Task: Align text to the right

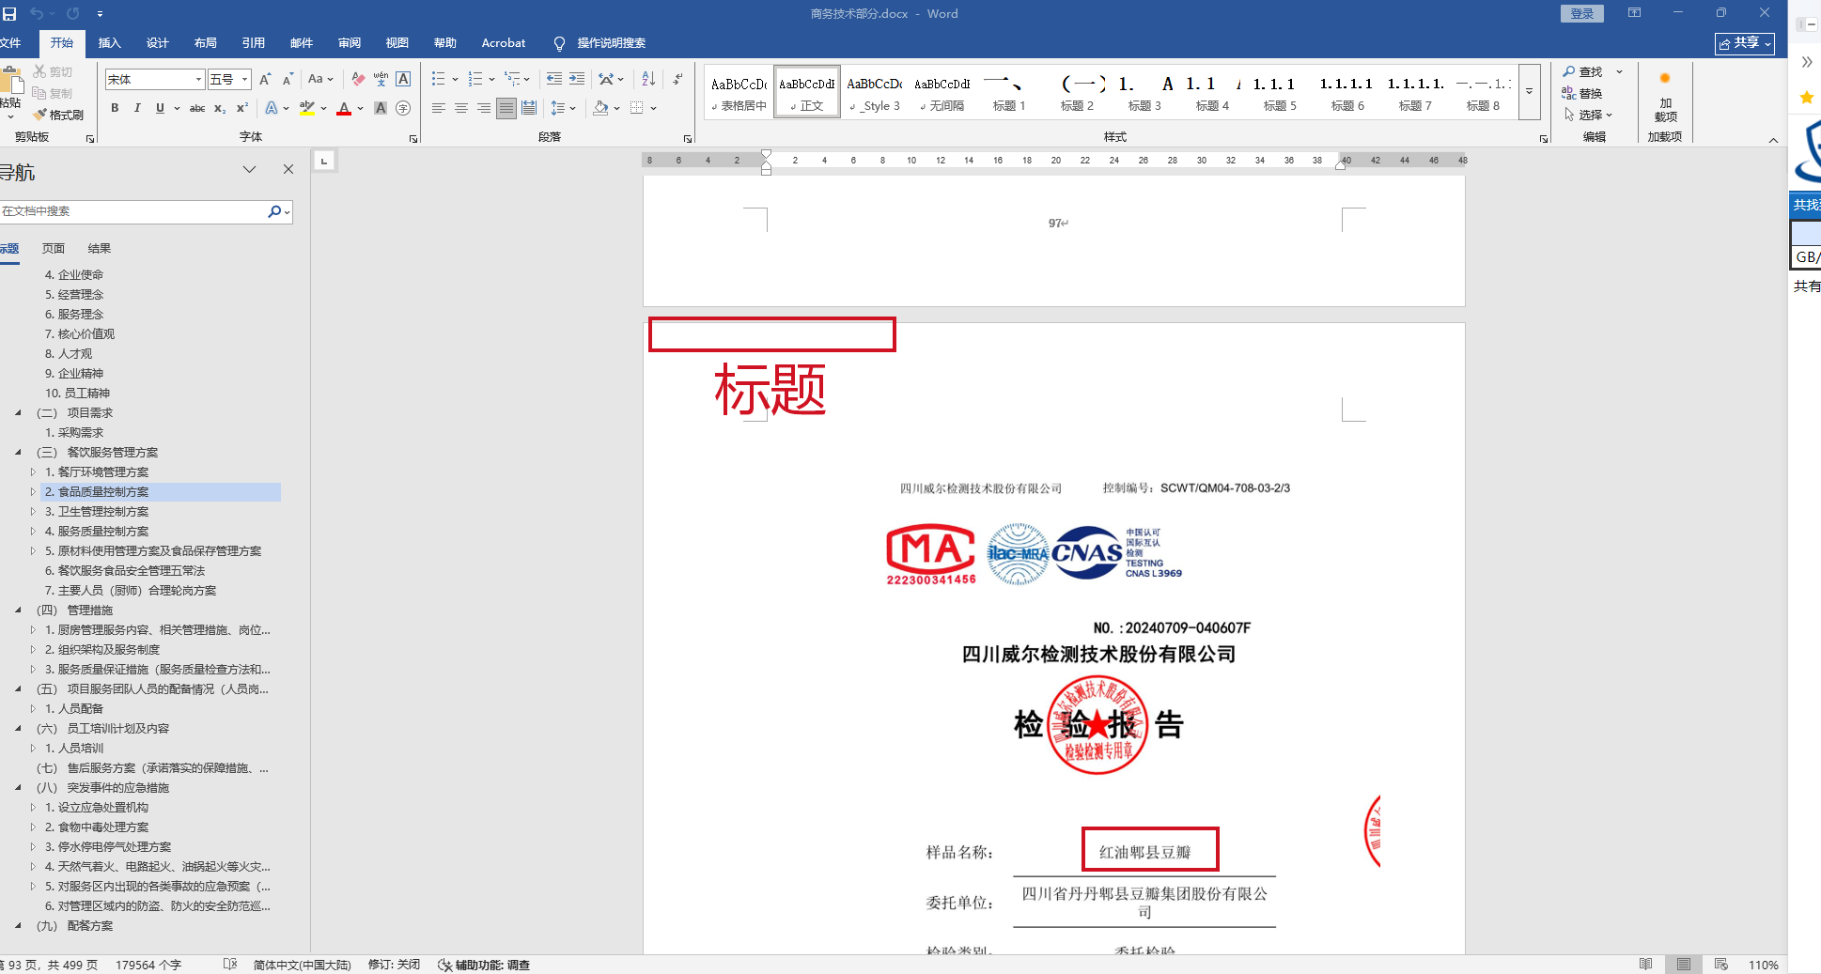Action: [484, 108]
